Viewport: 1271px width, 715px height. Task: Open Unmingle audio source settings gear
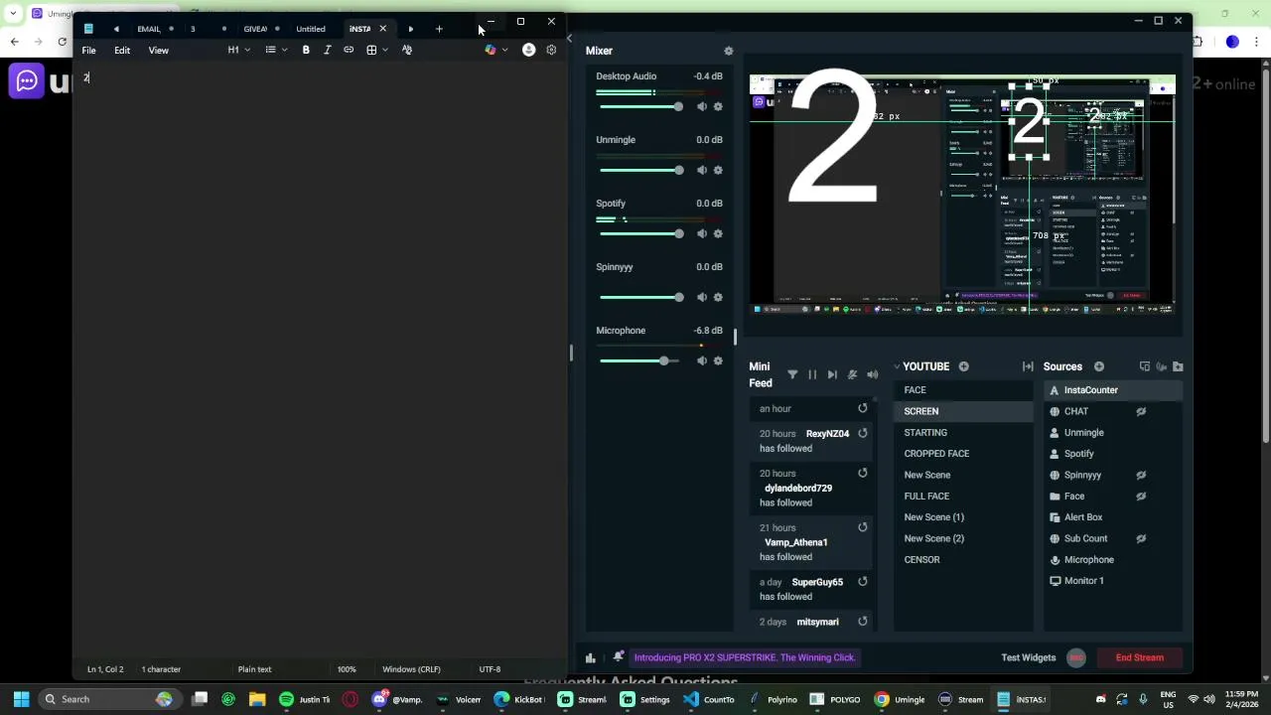click(x=718, y=170)
